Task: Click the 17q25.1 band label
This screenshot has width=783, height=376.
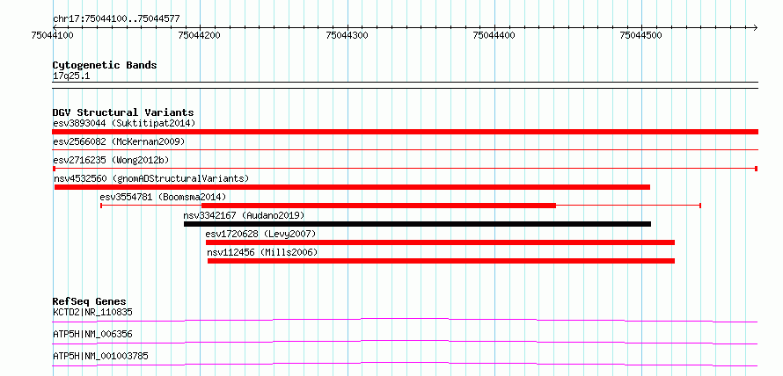Action: coord(71,76)
